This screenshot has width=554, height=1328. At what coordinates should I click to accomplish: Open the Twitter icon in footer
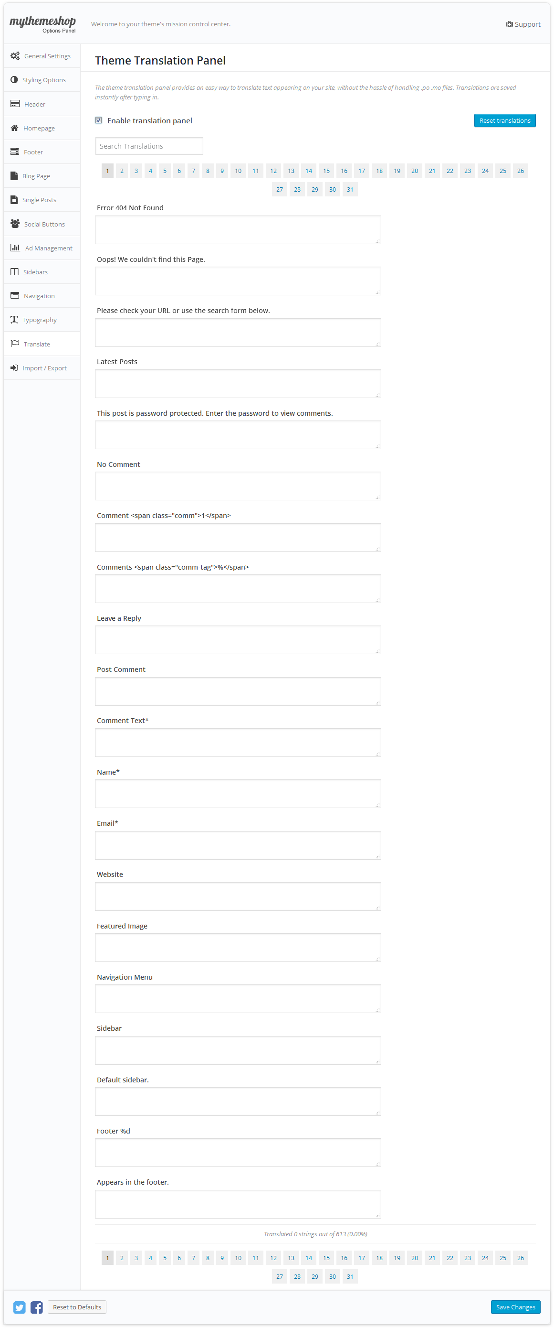coord(20,1307)
